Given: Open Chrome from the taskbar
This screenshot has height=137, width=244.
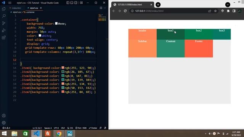Looking at the screenshot, I should [x=59, y=134].
